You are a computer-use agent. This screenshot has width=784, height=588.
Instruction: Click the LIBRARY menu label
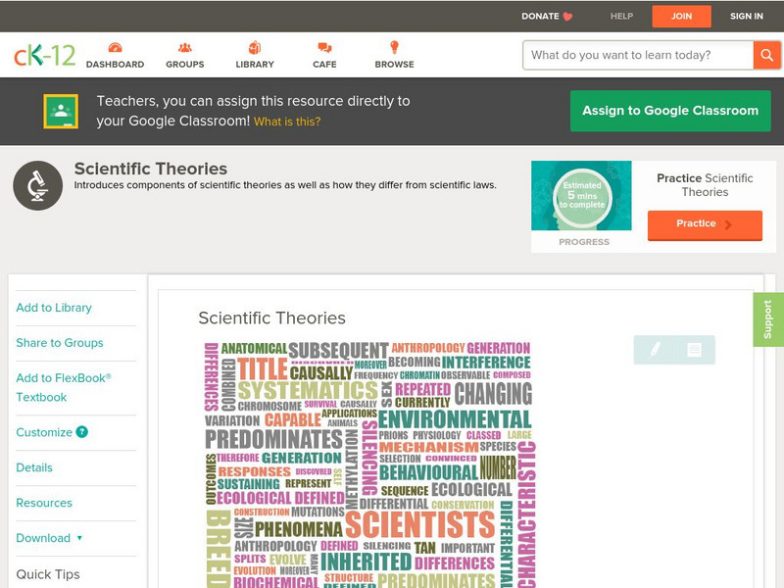click(255, 65)
